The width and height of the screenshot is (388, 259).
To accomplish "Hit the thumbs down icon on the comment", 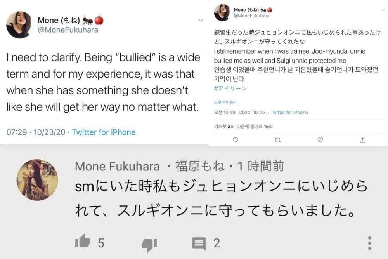I will pyautogui.click(x=147, y=244).
